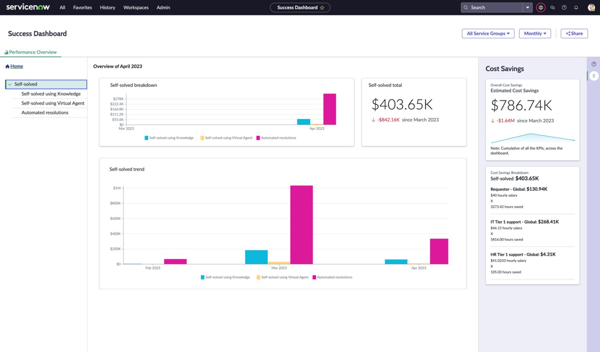This screenshot has height=352, width=600.
Task: Click the help question mark icon in header
Action: coord(564,7)
